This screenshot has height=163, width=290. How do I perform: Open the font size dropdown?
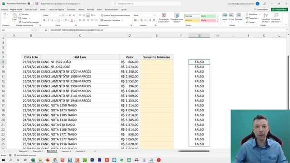[x=67, y=15]
